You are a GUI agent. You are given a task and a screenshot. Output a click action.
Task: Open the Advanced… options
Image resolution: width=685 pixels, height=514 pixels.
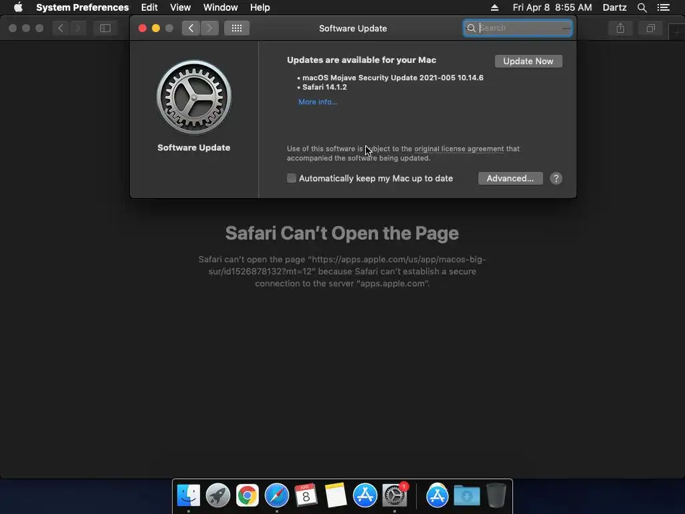510,178
